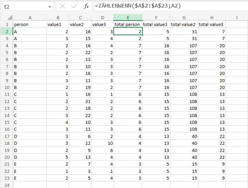Viewport: 248px width, 188px height.
Task: Click cell D19 with value 6
Action: click(103, 150)
